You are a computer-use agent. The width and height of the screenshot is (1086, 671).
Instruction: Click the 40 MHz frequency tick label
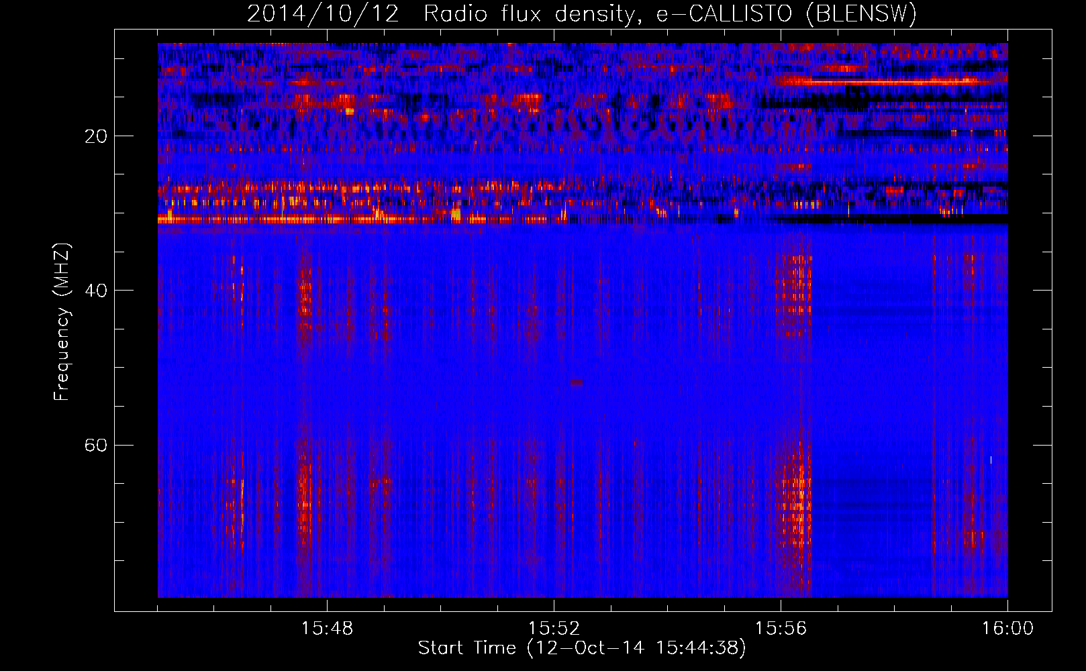click(96, 291)
